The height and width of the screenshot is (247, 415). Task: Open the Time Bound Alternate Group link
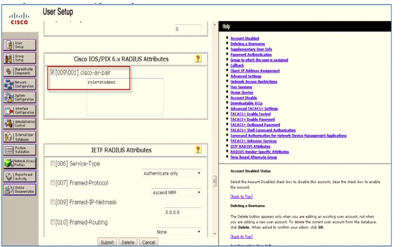253,157
